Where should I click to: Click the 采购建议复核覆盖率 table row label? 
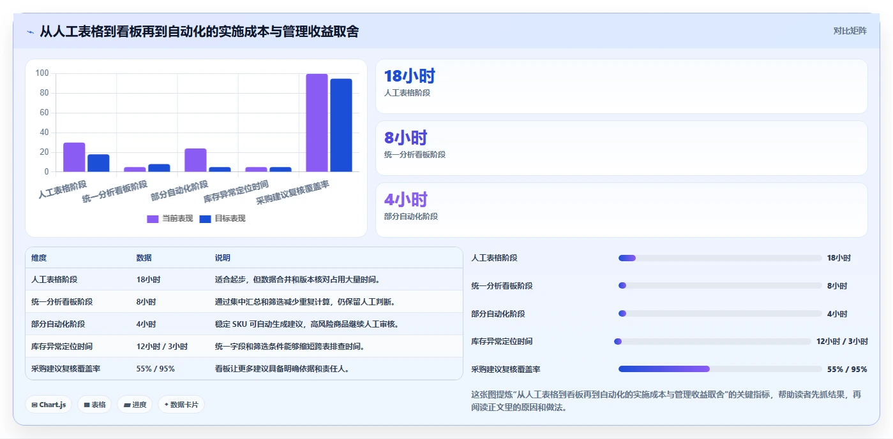(66, 369)
